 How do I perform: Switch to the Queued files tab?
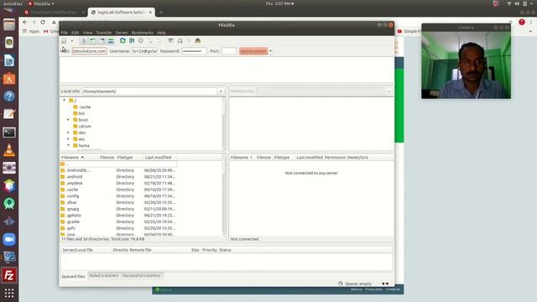coord(73,276)
